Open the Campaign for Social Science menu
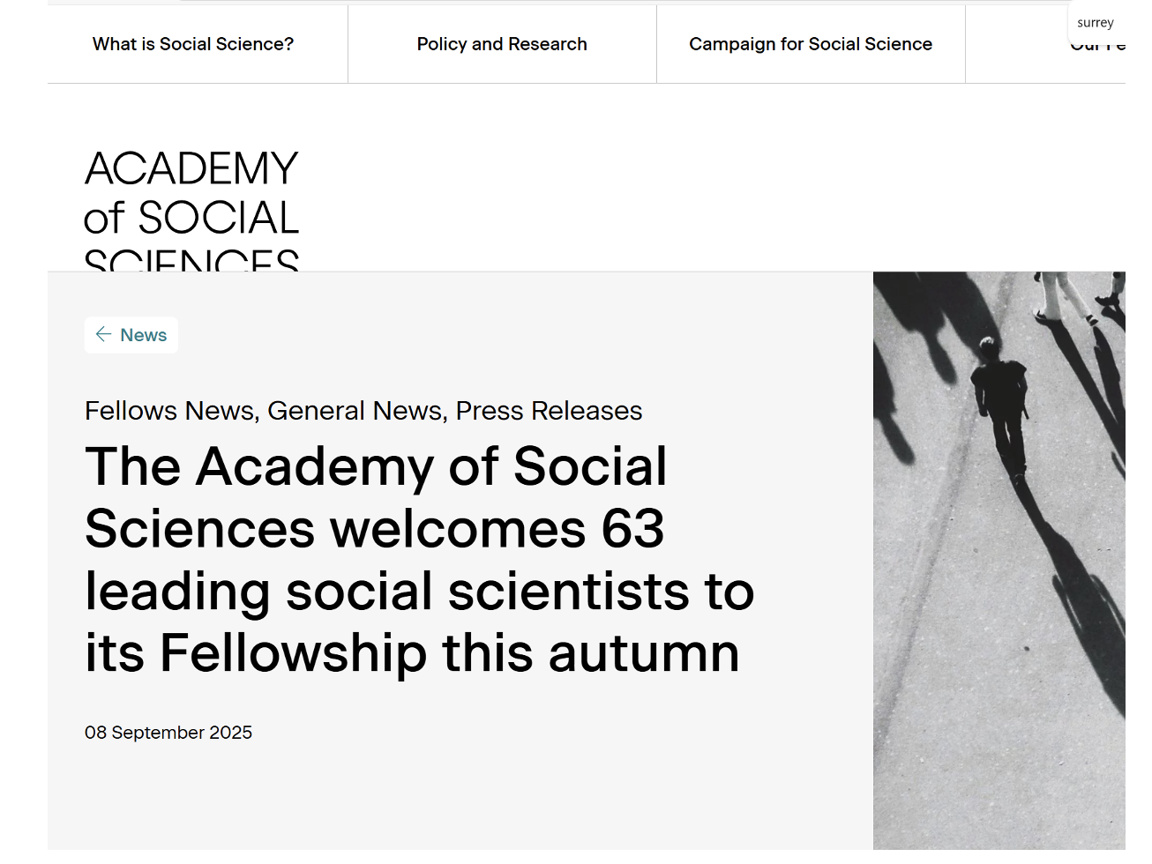This screenshot has width=1152, height=864. pos(811,44)
